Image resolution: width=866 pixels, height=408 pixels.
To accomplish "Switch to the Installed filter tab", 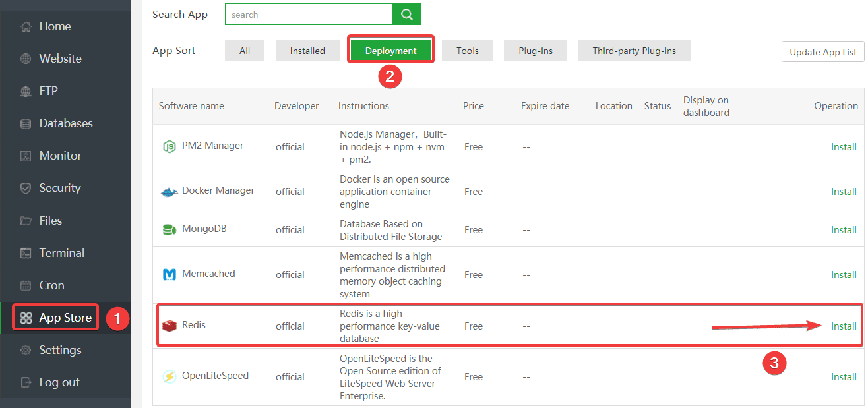I will coord(307,50).
